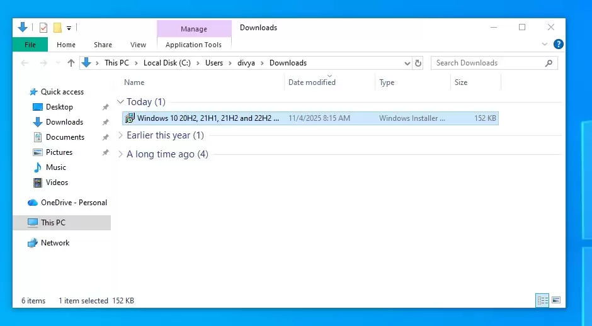The width and height of the screenshot is (592, 326).
Task: Click the pin icon next to Downloads
Action: [105, 122]
